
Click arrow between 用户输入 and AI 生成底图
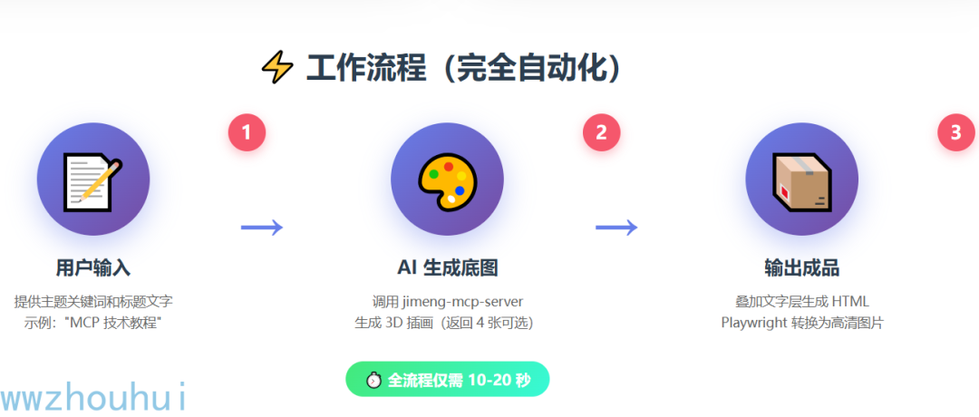262,228
